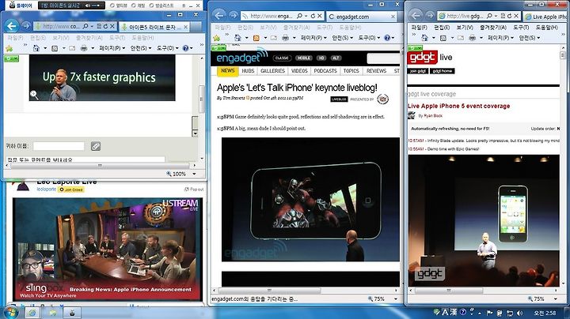The image size is (570, 319).
Task: Refresh the gdgt live page
Action: [509, 16]
